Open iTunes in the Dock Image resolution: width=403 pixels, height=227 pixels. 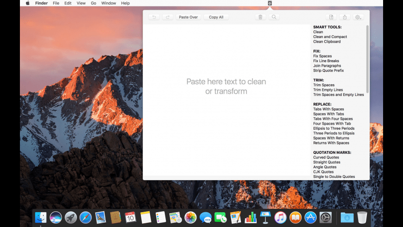pyautogui.click(x=280, y=217)
